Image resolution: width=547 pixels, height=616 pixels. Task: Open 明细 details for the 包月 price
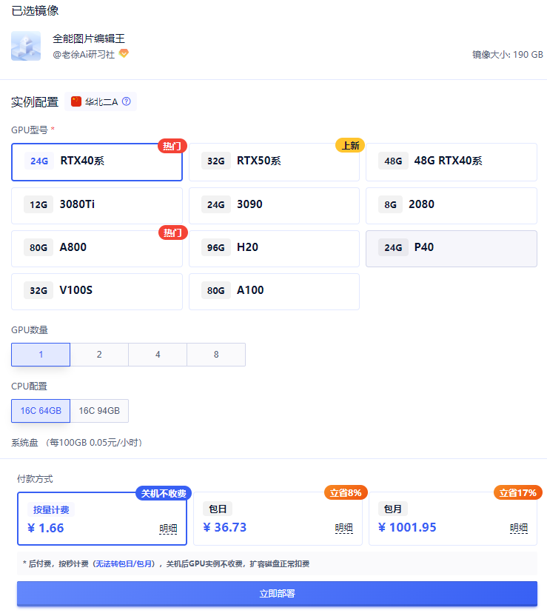coord(518,528)
